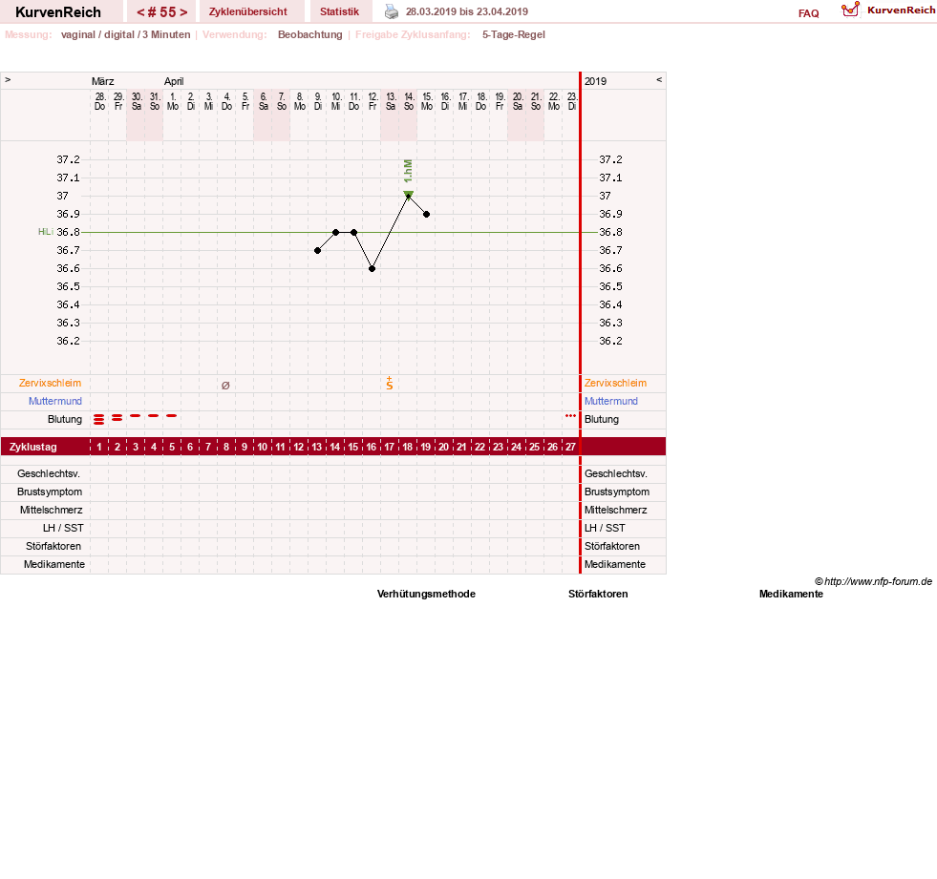
Task: Click the date range 28.03.2019 bis 23.04.2019
Action: (x=467, y=11)
